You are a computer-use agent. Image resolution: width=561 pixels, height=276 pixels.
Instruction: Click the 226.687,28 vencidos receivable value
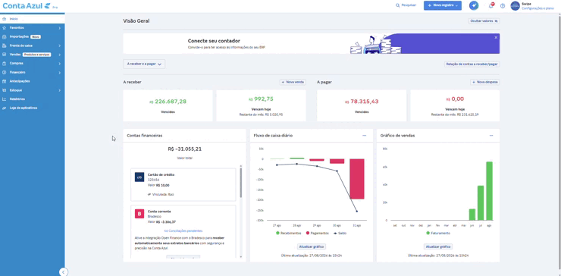pyautogui.click(x=168, y=102)
